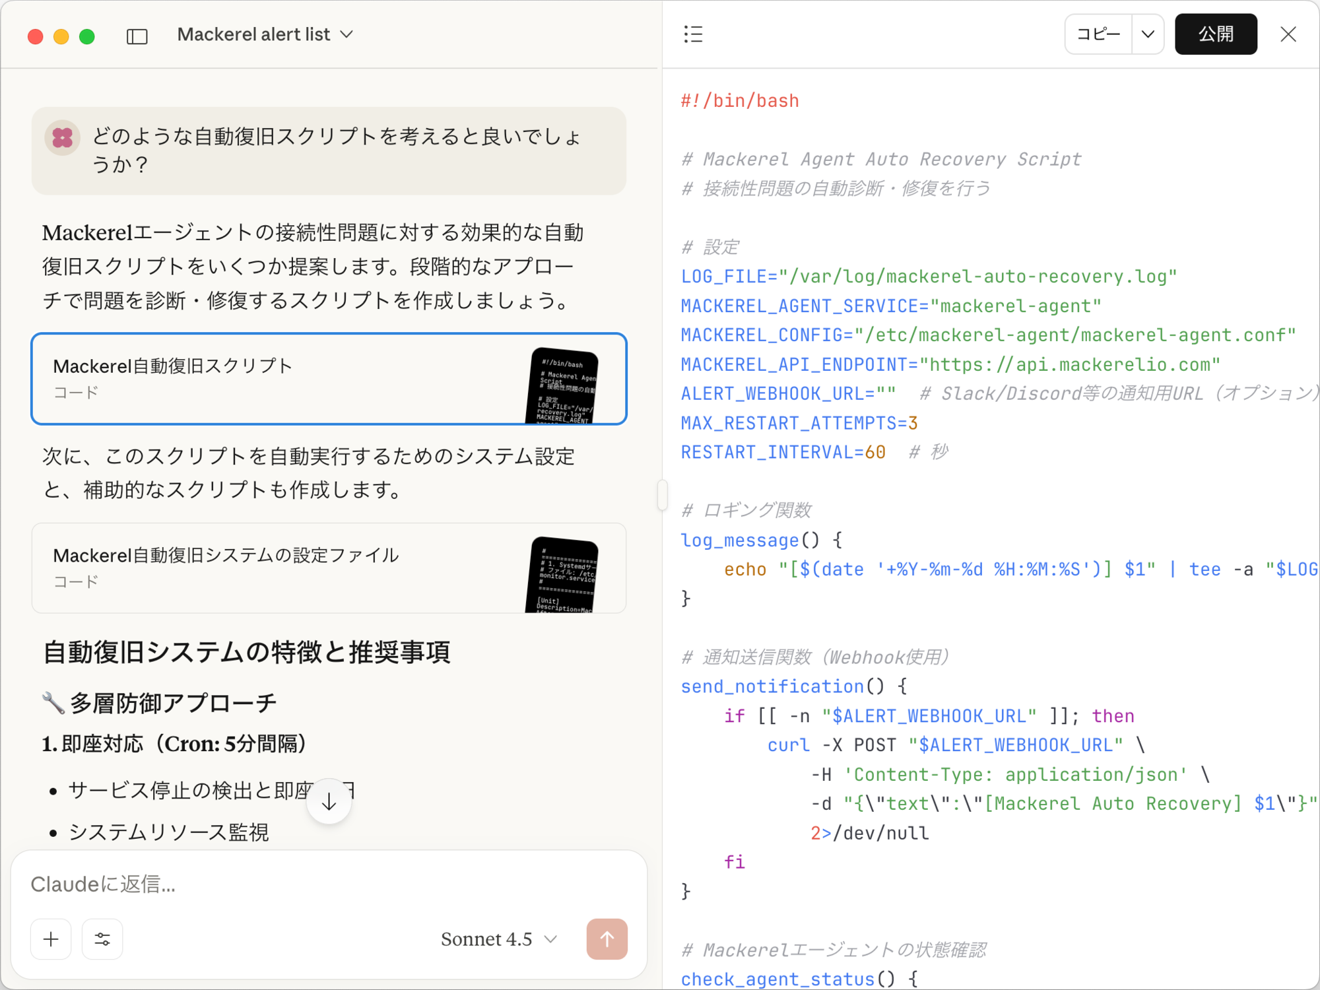Open the artifact outline list icon
The width and height of the screenshot is (1320, 990).
pyautogui.click(x=693, y=34)
